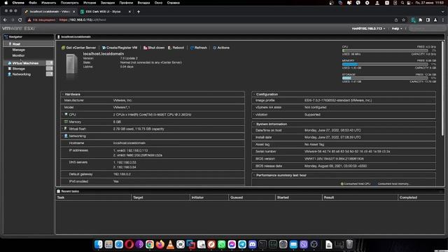Refresh the host summary view
Screen dimensions: 448x252
[199, 48]
